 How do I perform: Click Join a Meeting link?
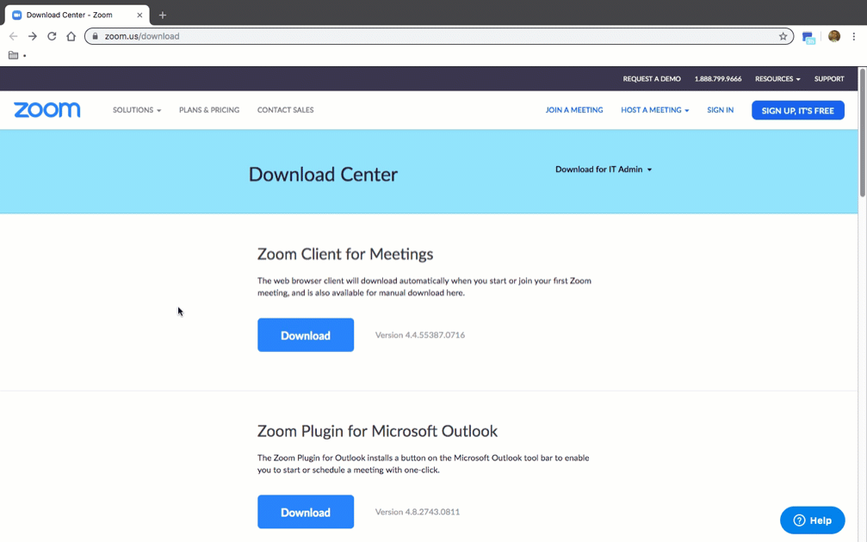tap(574, 110)
